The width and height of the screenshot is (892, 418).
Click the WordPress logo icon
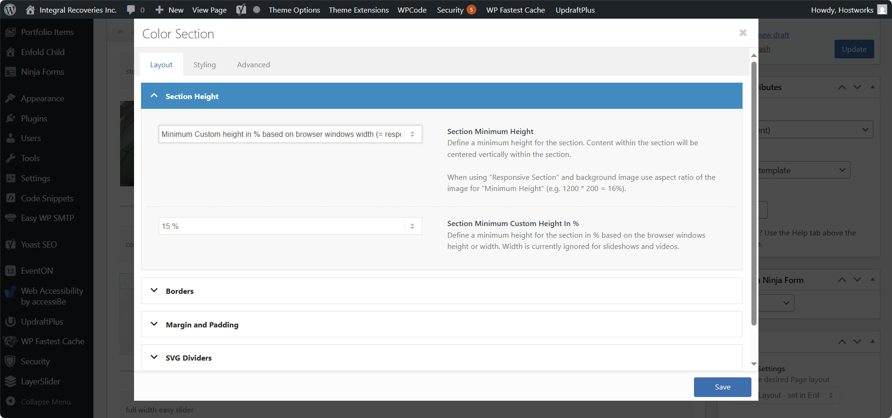(x=10, y=10)
